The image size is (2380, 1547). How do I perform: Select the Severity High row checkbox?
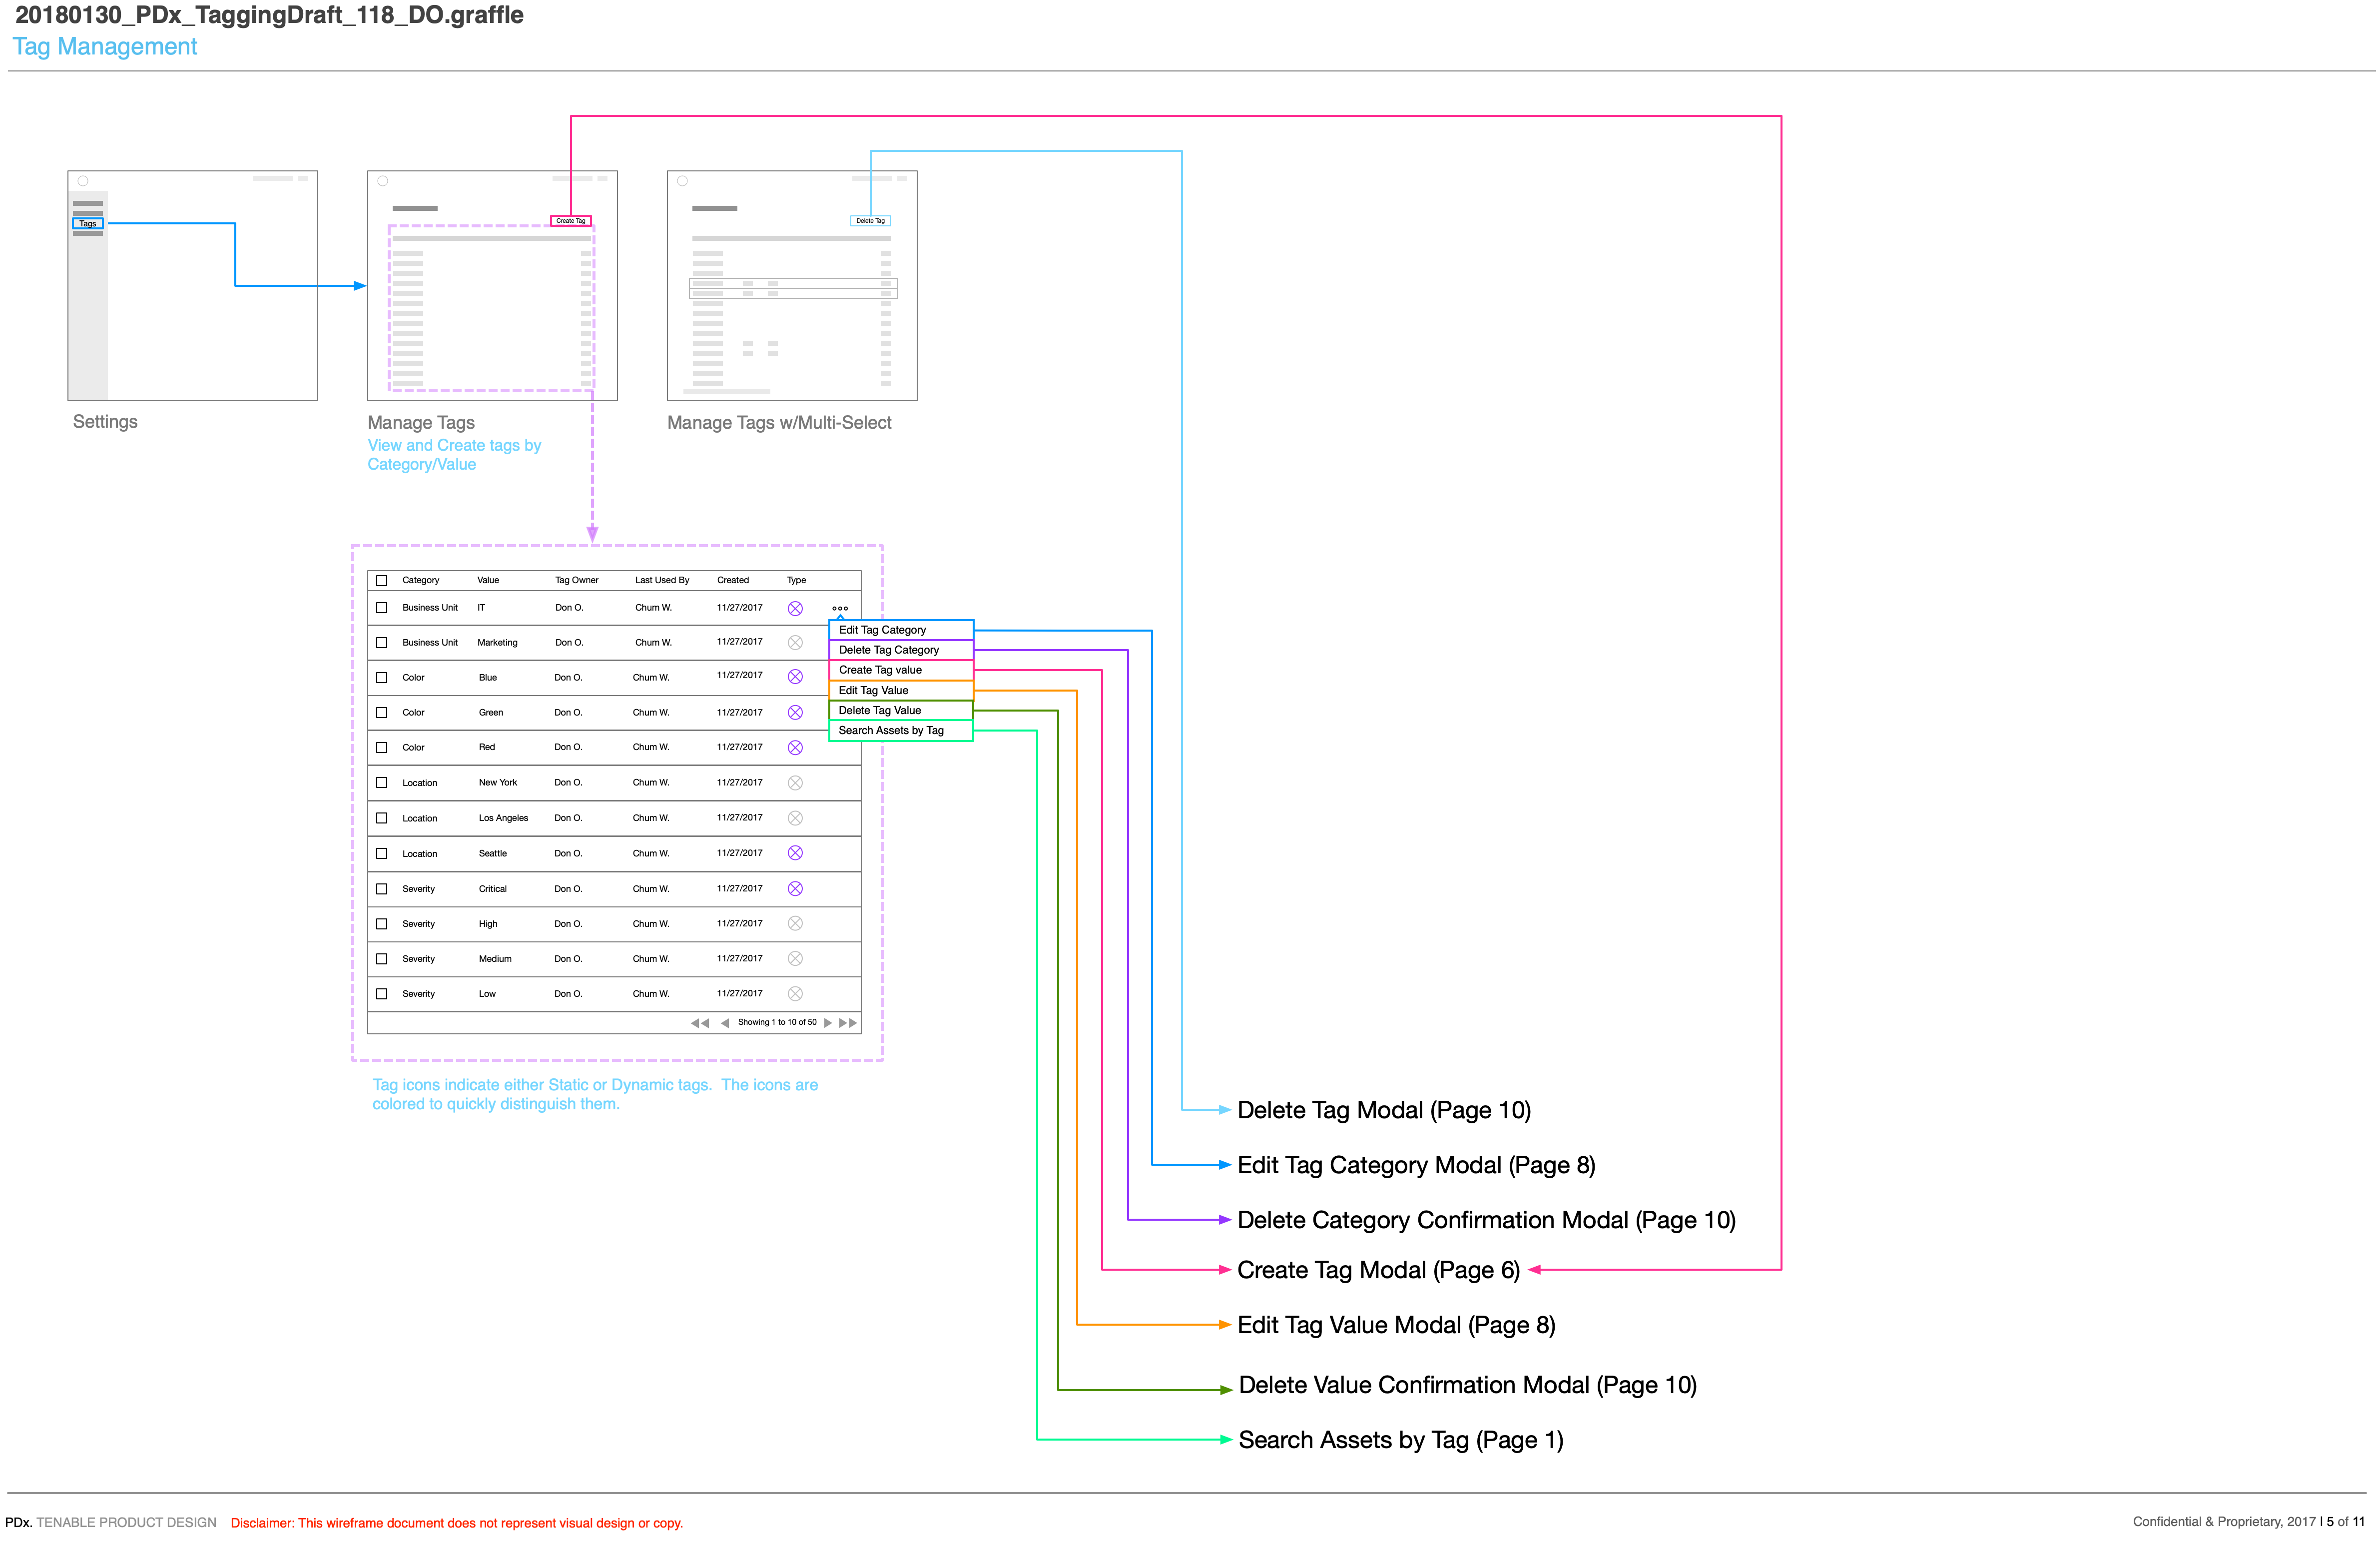[382, 924]
